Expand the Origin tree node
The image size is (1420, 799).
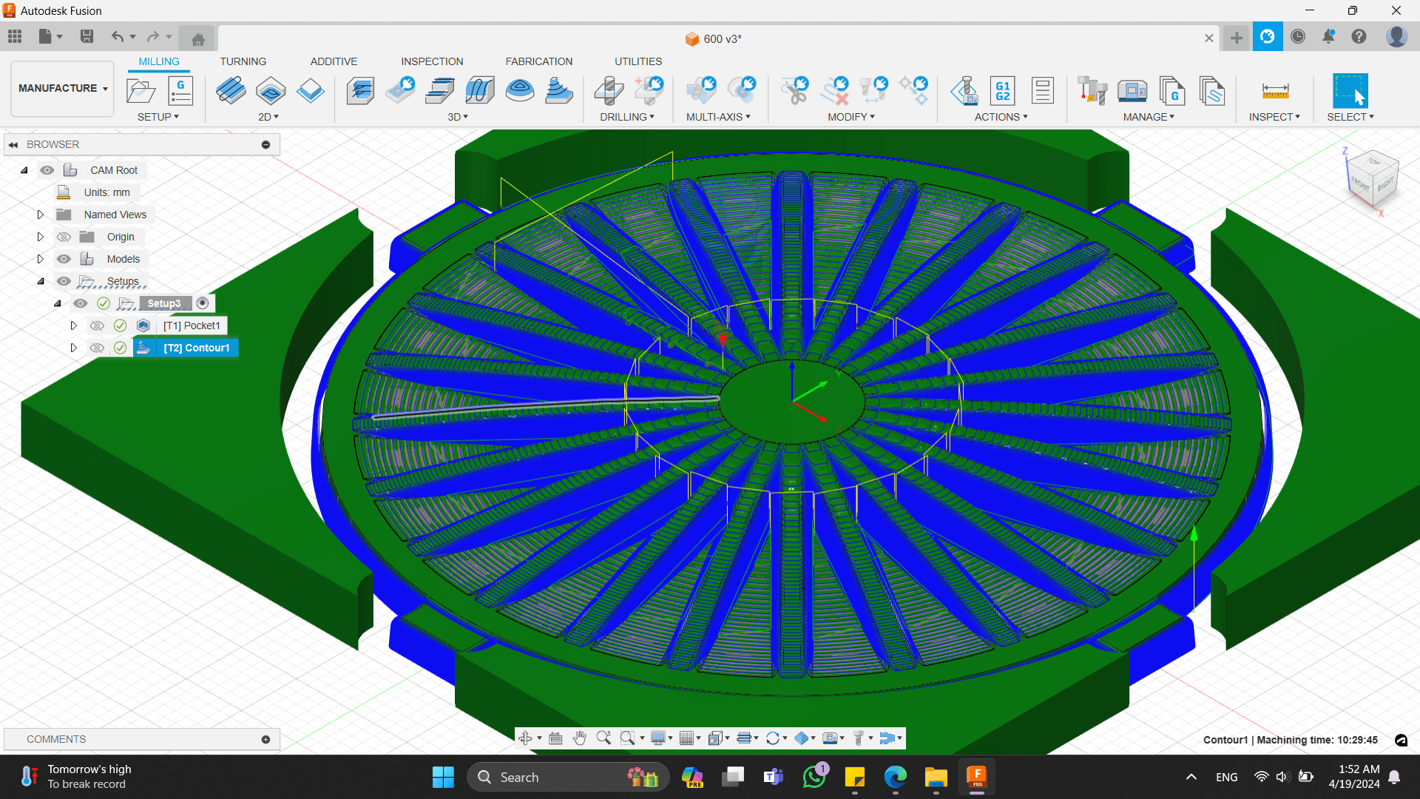point(41,237)
